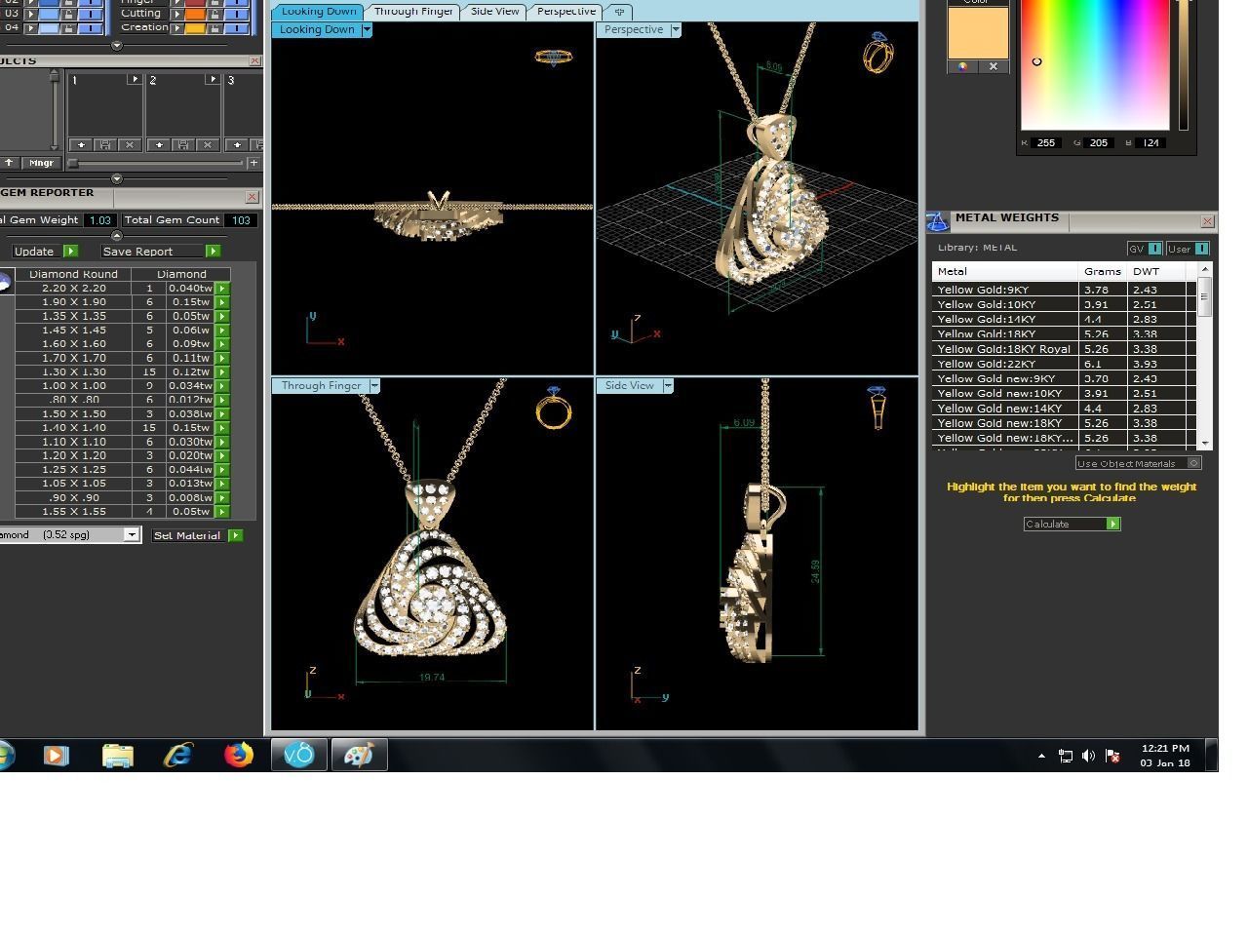Click the Set Material button
The width and height of the screenshot is (1248, 936).
point(187,535)
